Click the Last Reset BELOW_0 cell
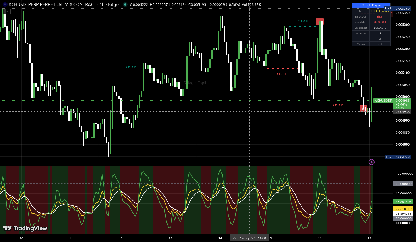Screen dimensions: 416x242 point(380,28)
